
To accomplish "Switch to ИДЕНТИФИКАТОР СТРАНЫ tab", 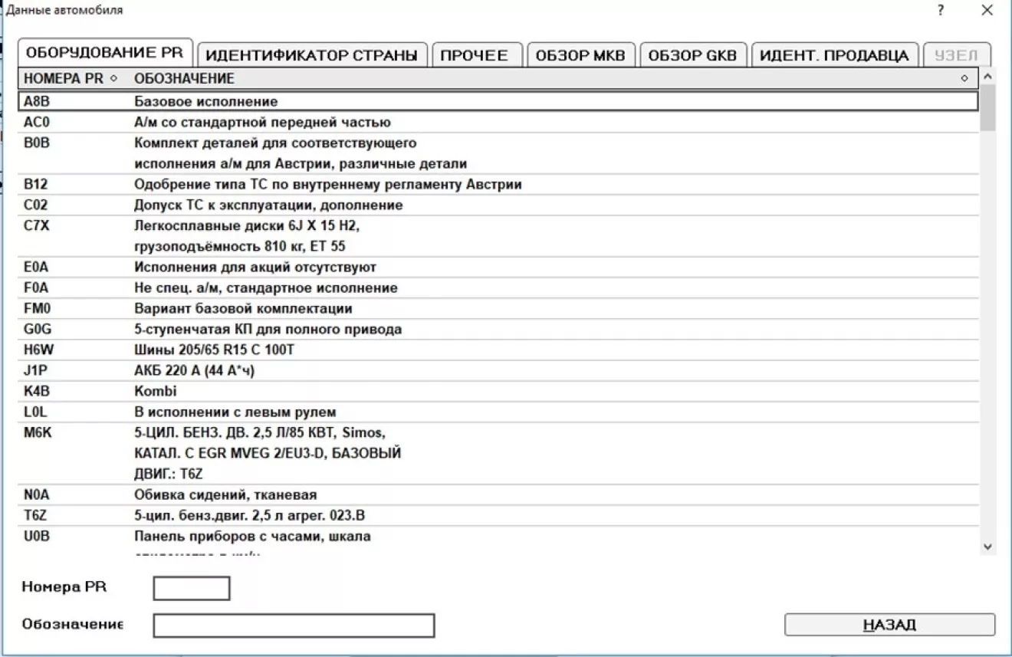I will (x=312, y=55).
